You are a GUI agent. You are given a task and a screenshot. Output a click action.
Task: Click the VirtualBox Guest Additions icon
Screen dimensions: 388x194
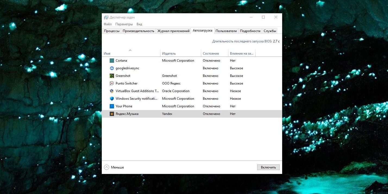click(112, 91)
